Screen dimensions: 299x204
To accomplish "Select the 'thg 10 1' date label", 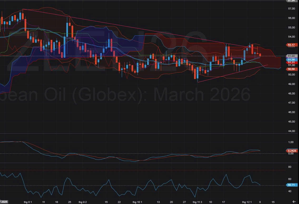I will click(x=137, y=202).
